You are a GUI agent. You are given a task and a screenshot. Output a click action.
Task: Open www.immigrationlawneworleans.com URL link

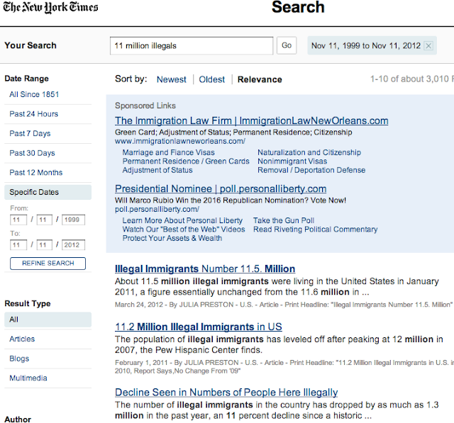point(179,141)
